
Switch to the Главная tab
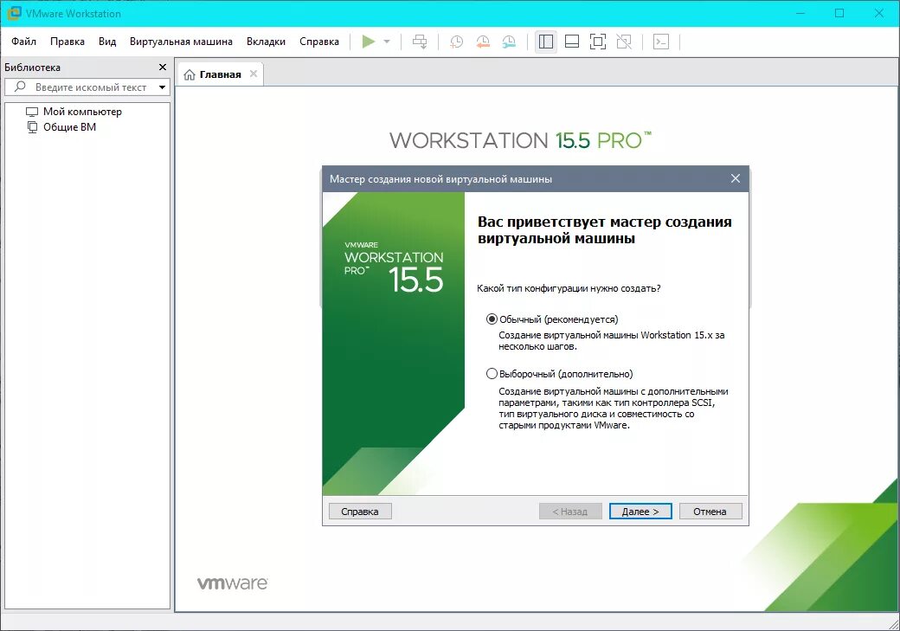point(221,74)
